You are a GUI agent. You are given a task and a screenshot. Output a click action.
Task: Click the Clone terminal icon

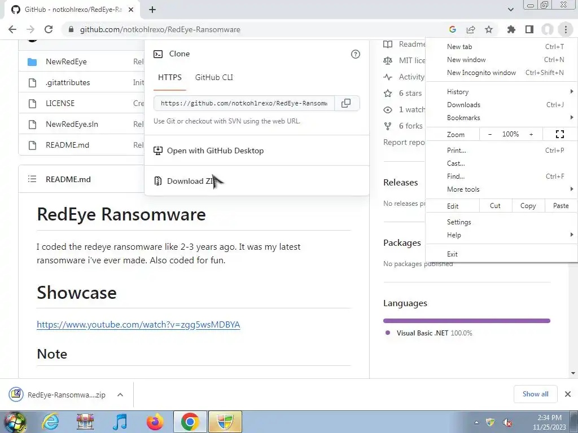pyautogui.click(x=158, y=54)
